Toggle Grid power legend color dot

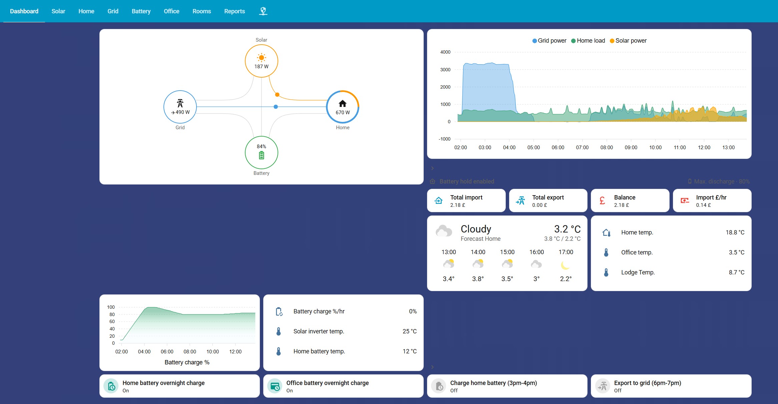[534, 41]
